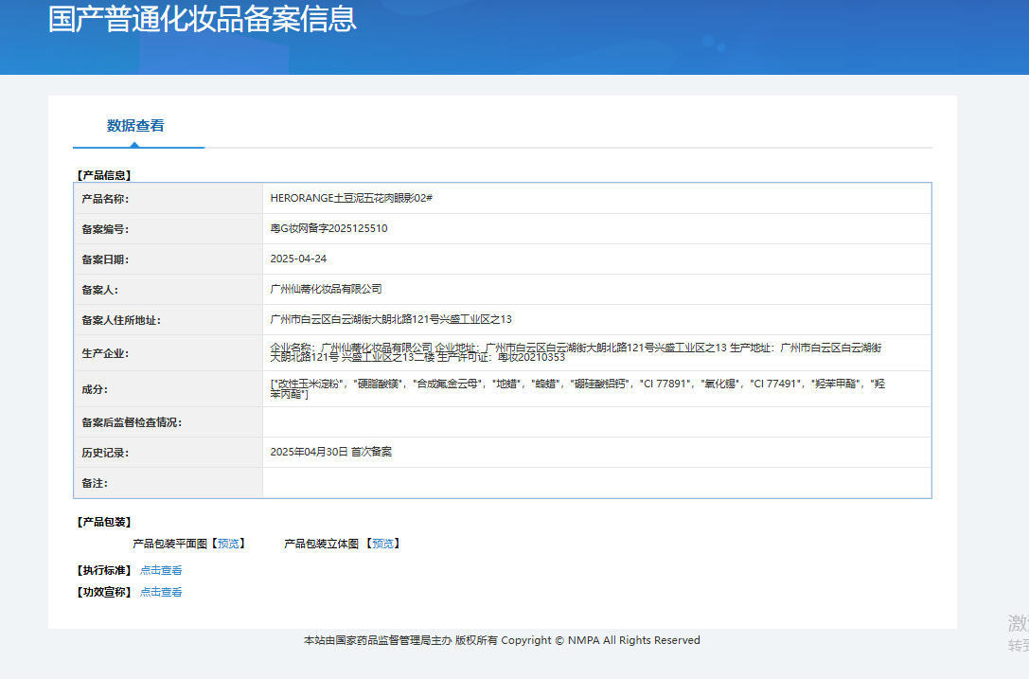This screenshot has height=679, width=1029.
Task: Click the 备案人: row label
Action: point(99,290)
